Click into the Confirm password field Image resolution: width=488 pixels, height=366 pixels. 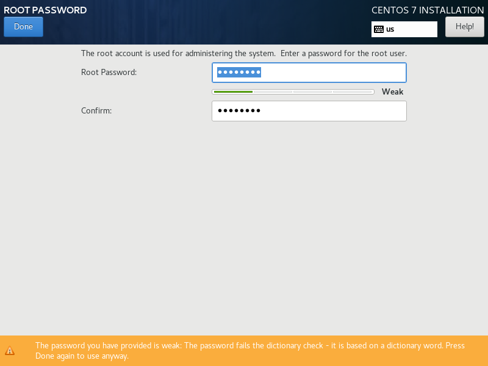(309, 111)
